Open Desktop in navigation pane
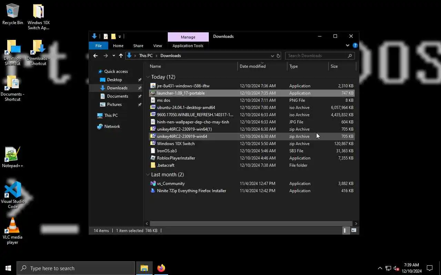Screen dimensions: 441x275 114,80
